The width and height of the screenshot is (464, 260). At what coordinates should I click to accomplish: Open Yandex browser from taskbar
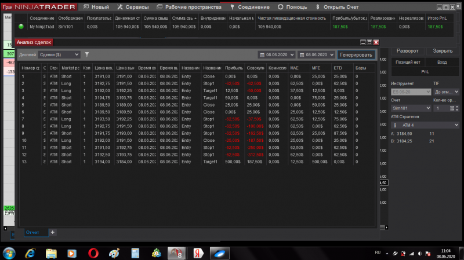click(198, 254)
